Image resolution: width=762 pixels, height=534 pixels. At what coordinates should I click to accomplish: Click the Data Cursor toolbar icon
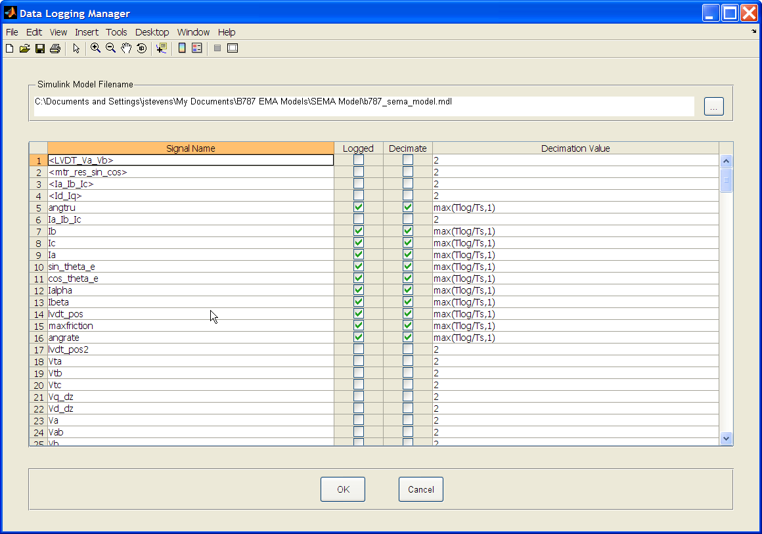click(x=162, y=48)
